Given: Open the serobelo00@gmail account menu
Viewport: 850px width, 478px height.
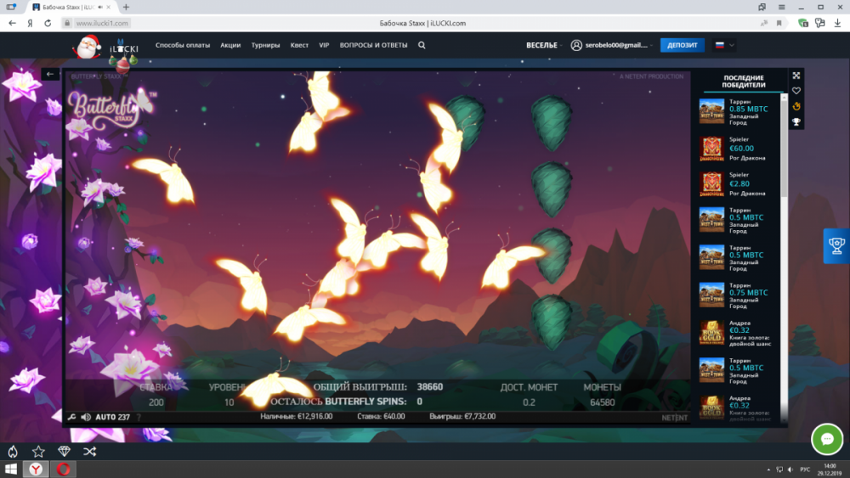Looking at the screenshot, I should point(609,45).
